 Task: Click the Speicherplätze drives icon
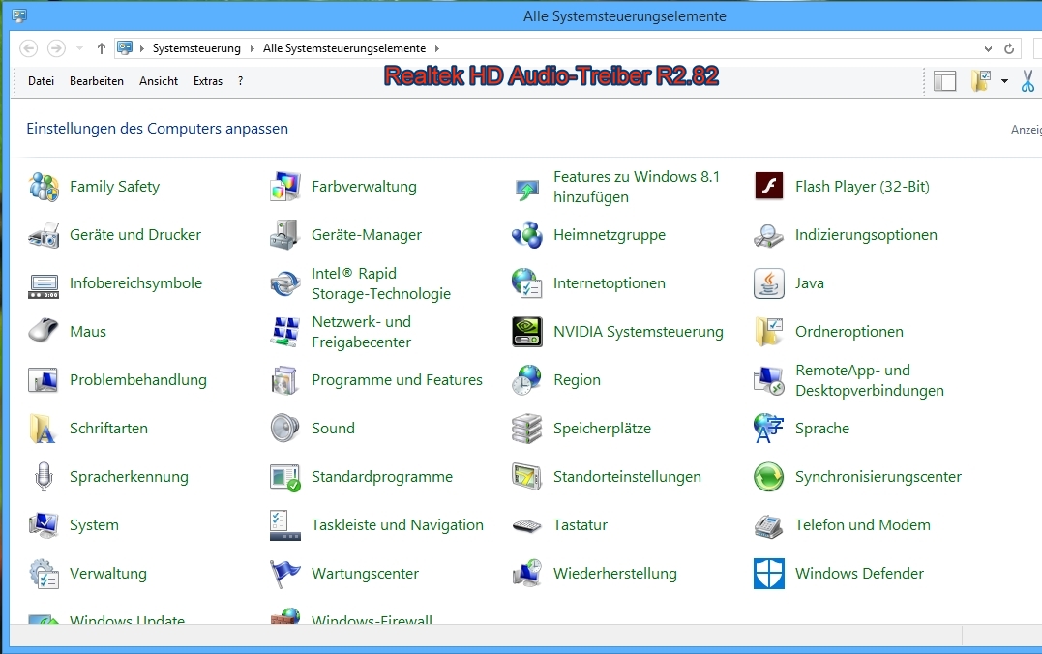[527, 429]
